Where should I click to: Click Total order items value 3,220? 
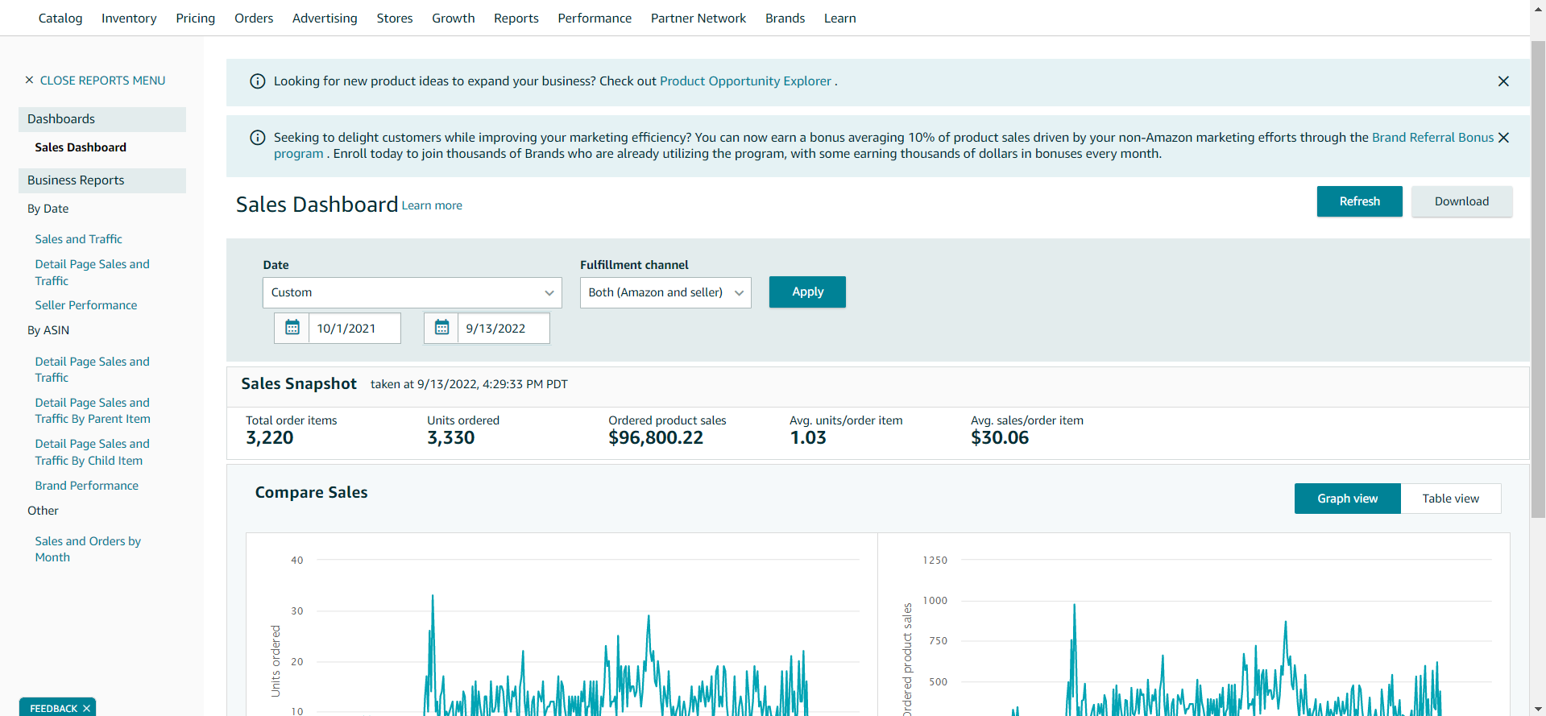click(x=270, y=438)
